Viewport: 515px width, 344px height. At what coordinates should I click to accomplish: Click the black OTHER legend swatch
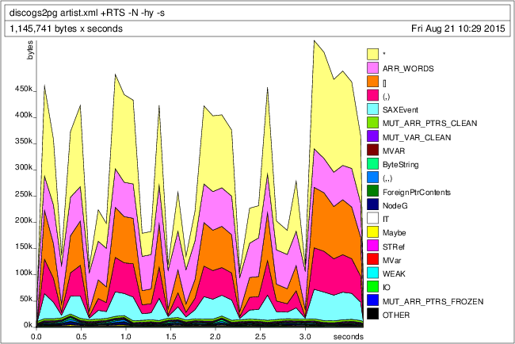click(x=372, y=315)
